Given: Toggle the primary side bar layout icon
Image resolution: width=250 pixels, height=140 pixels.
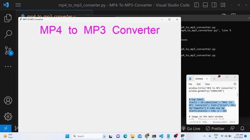Looking at the screenshot, I should pos(196,5).
